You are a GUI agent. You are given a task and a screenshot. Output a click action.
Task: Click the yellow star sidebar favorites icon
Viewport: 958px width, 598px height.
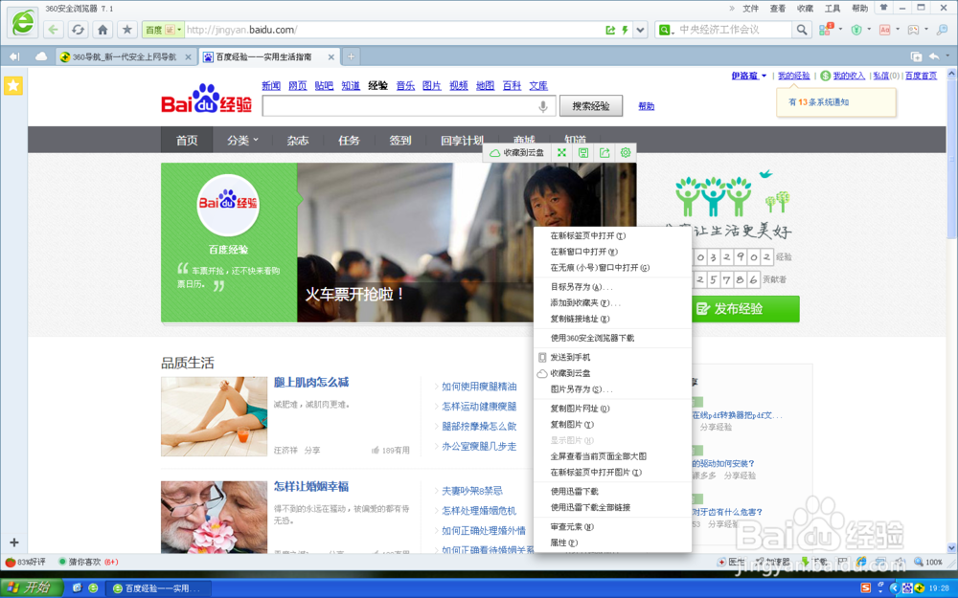(12, 85)
